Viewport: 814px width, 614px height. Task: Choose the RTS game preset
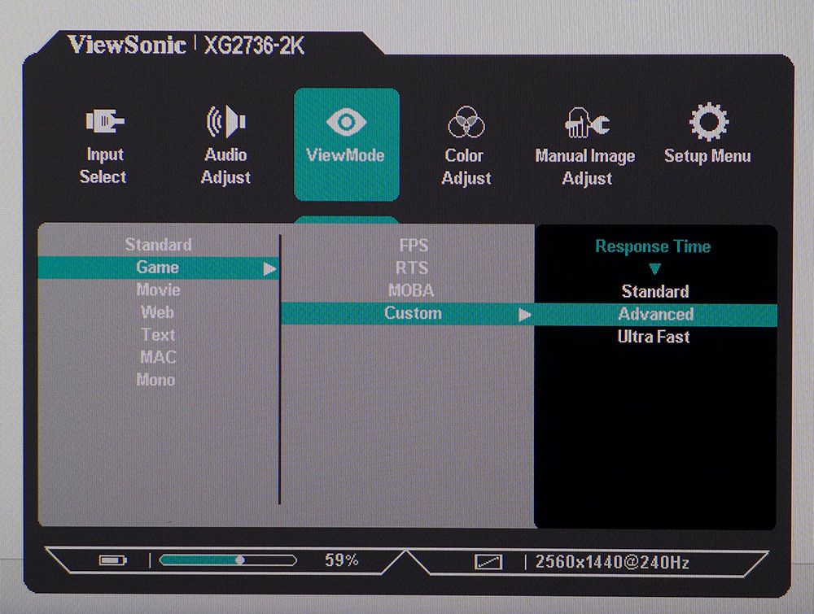[x=412, y=268]
